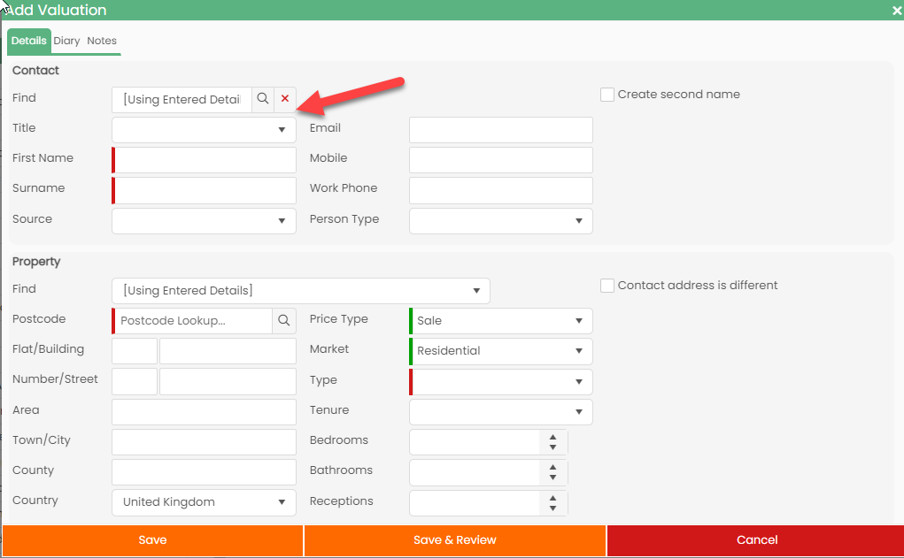Open the Title dropdown
This screenshot has width=904, height=558.
click(x=204, y=129)
